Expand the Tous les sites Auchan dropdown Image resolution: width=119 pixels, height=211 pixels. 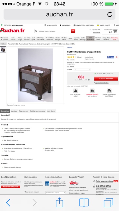click(56, 193)
